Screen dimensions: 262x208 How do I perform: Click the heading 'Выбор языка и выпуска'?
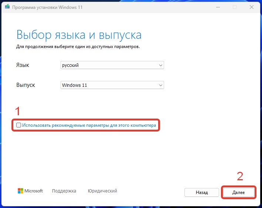click(x=79, y=35)
